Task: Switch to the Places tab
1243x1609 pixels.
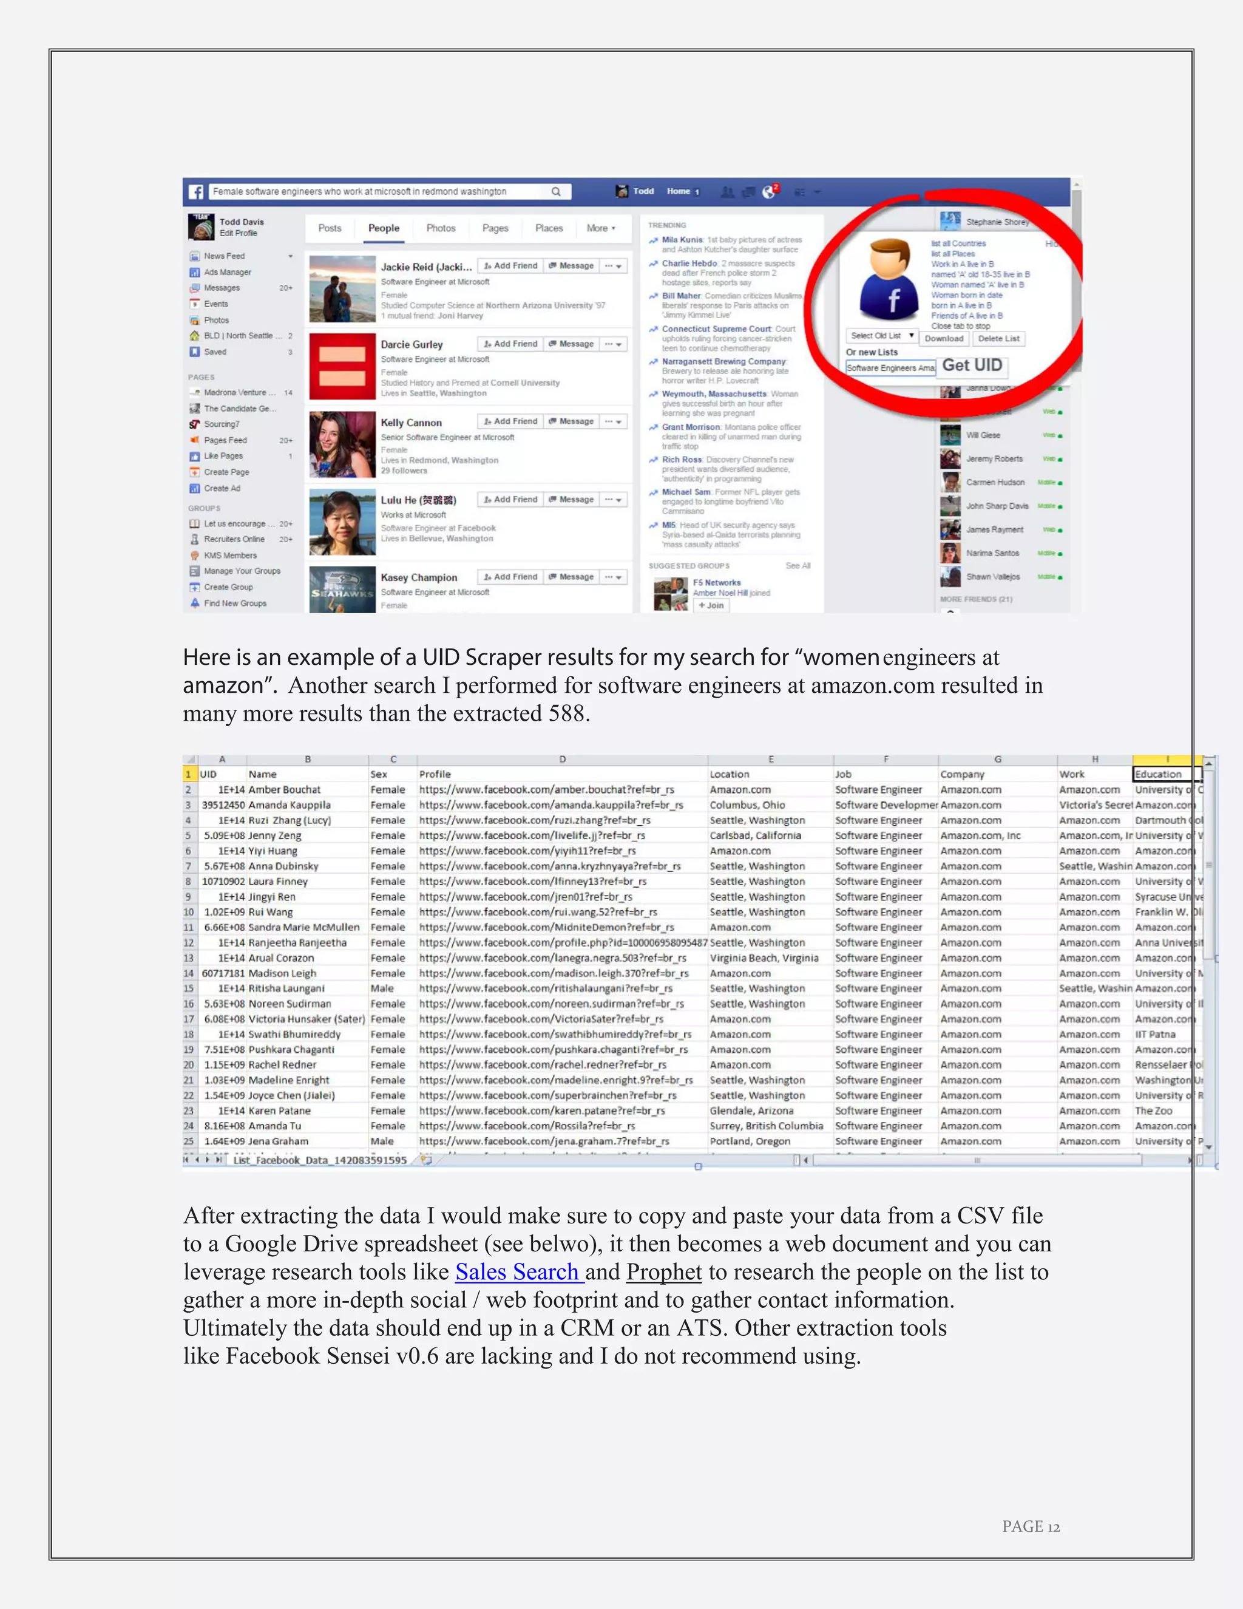Action: tap(549, 228)
